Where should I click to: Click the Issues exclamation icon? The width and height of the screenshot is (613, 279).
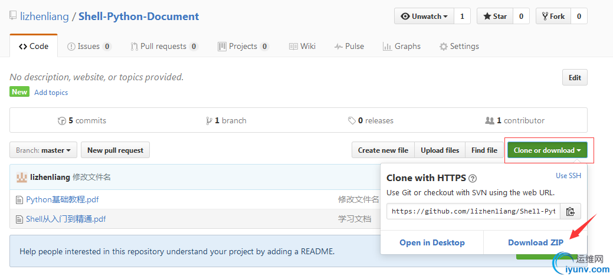[71, 47]
